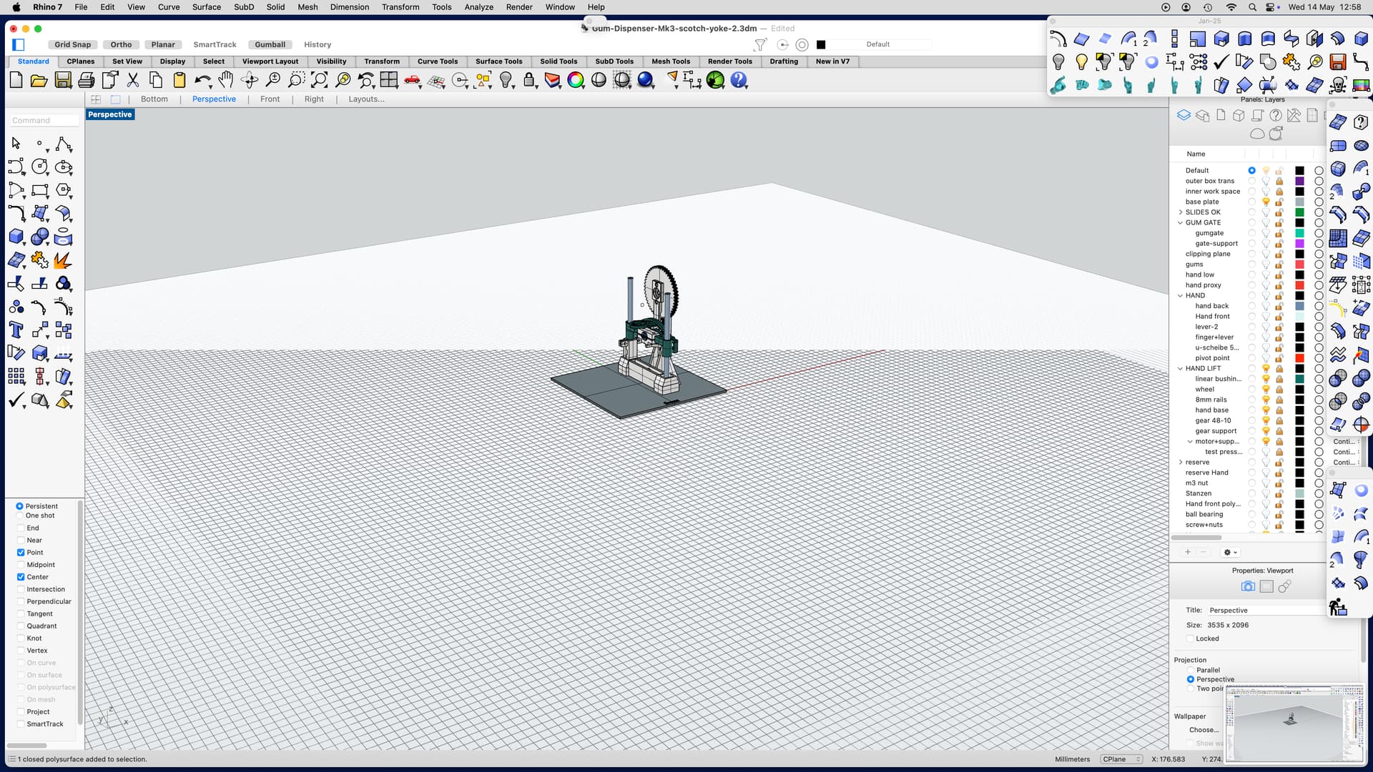Collapse the HAND LIFT layer group
The image size is (1373, 772).
coord(1180,368)
